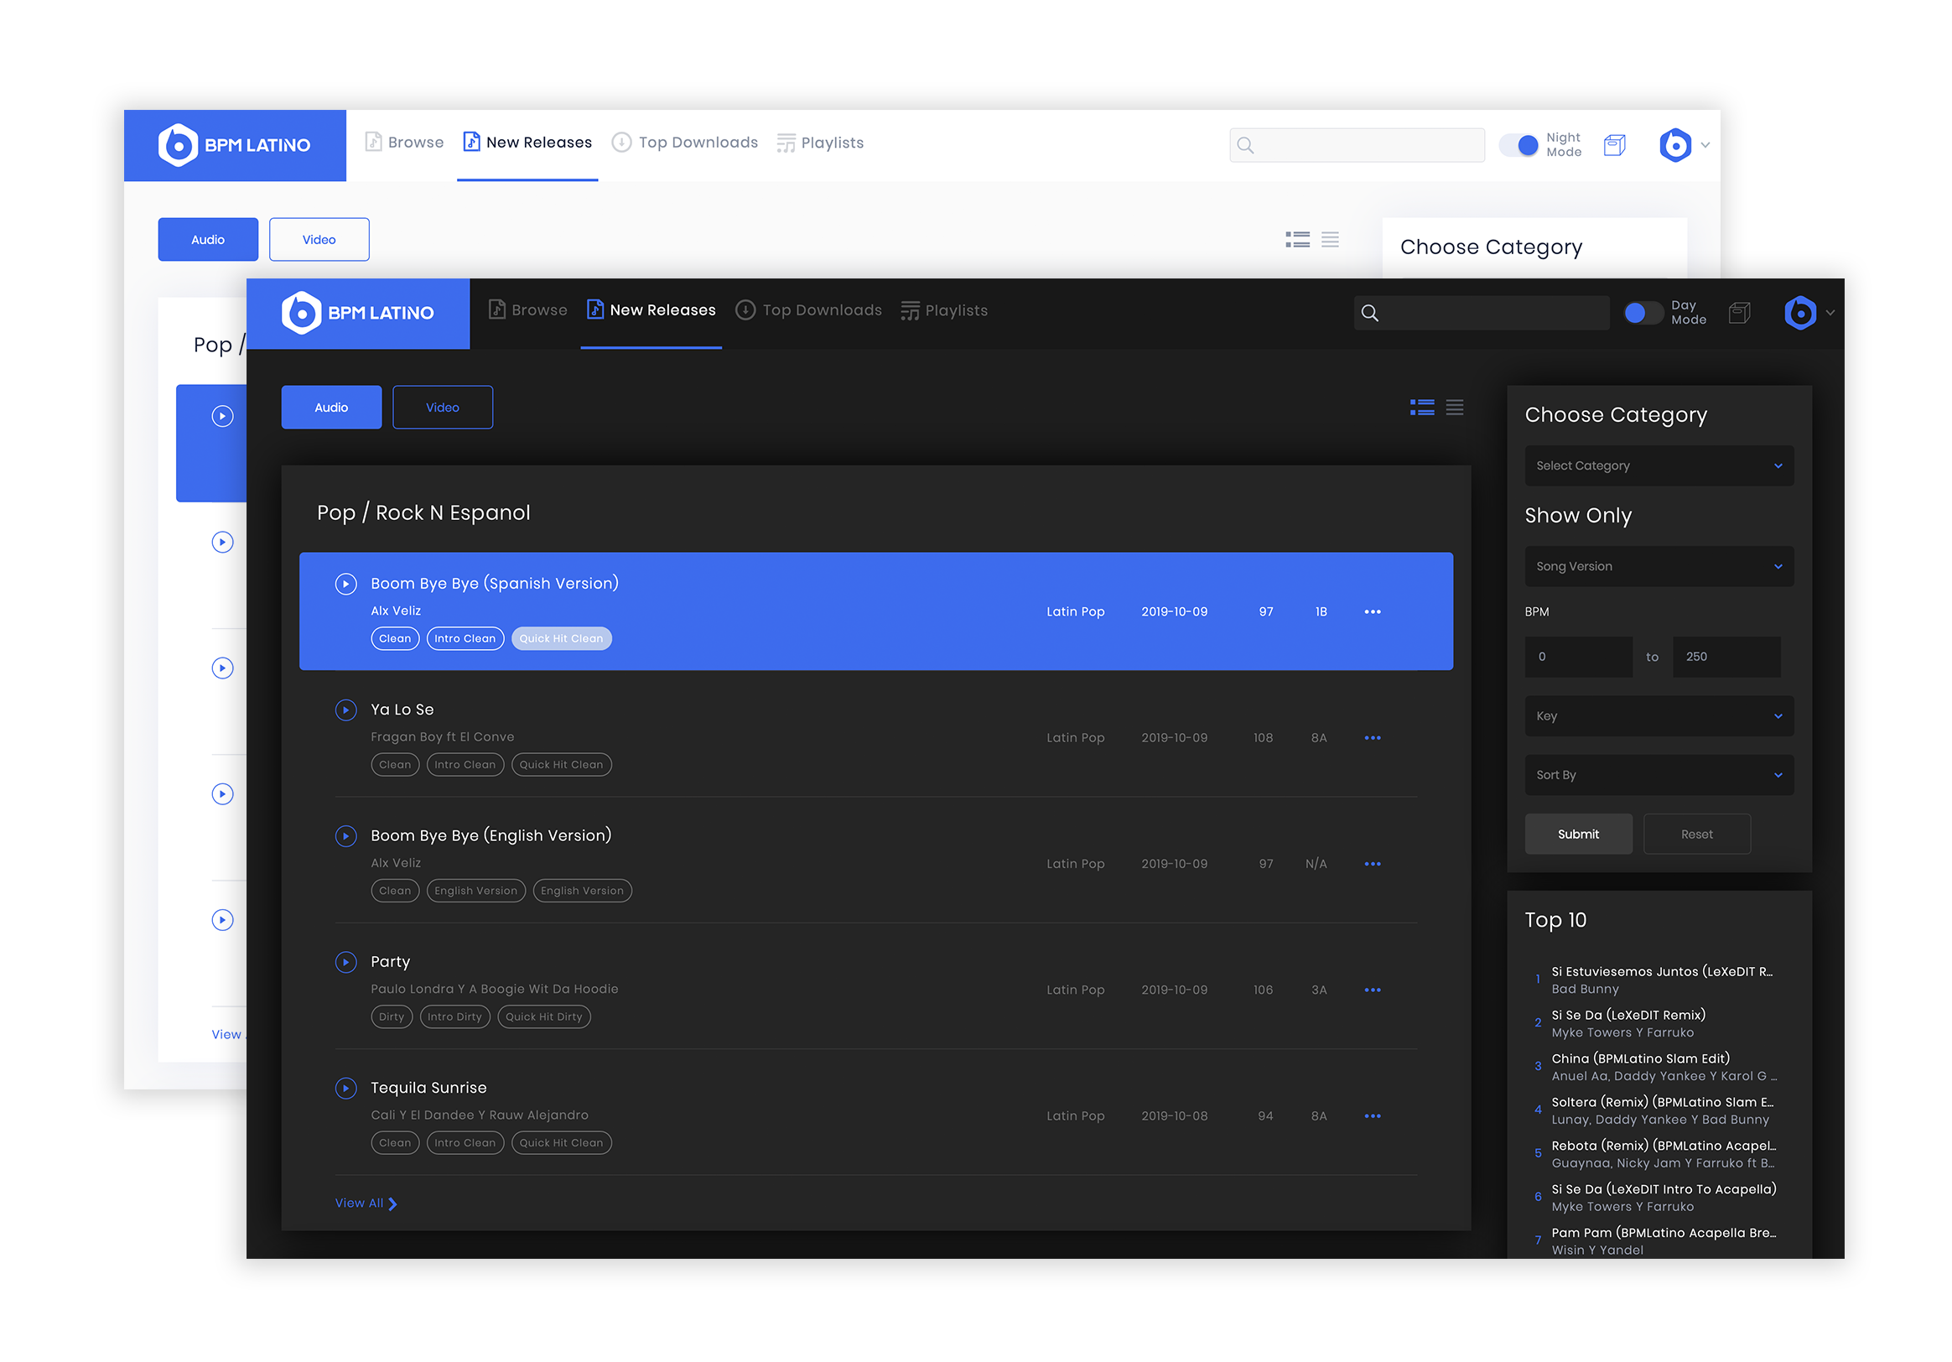Click the dark mode search magnifier icon
The height and width of the screenshot is (1362, 1952).
click(1369, 313)
